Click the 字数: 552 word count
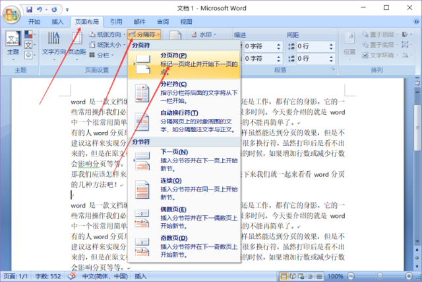Viewport: 422px width, 282px height. 48,276
